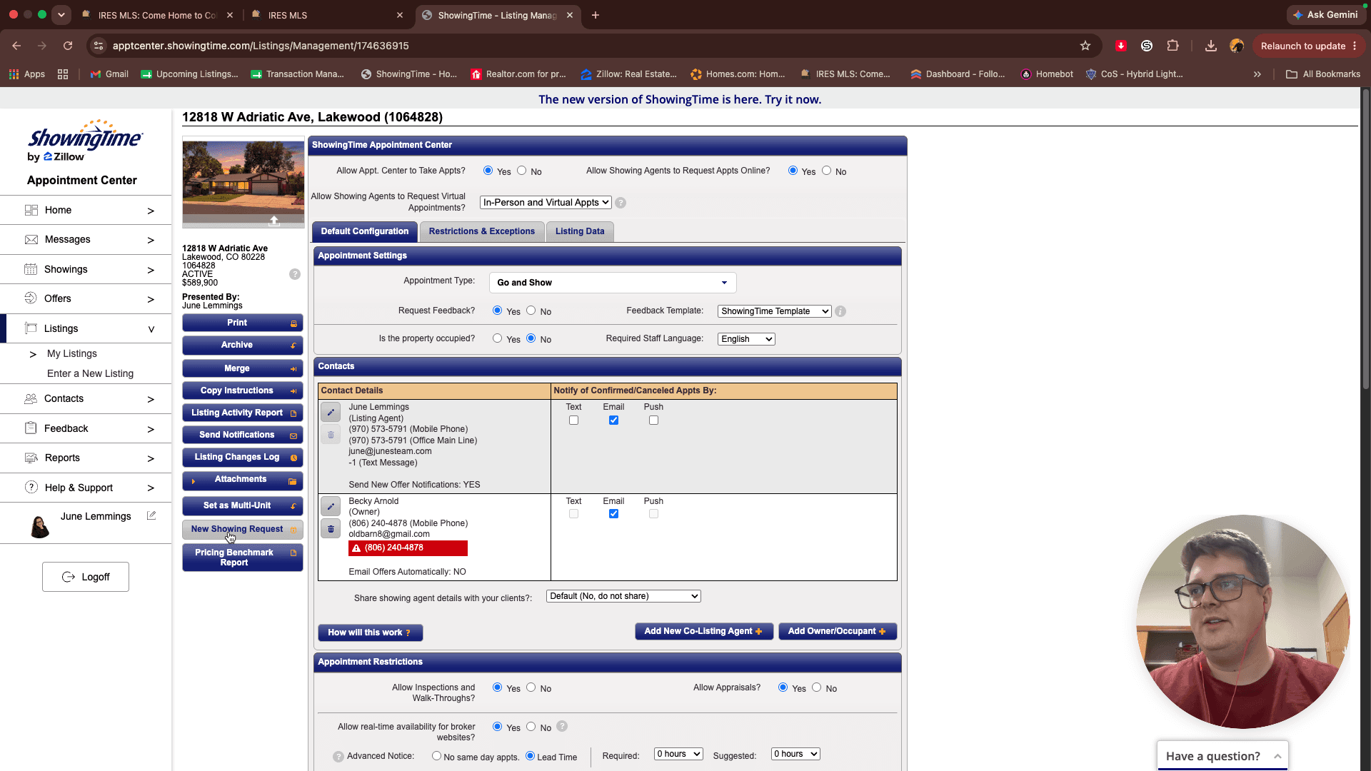The width and height of the screenshot is (1371, 771).
Task: Click the info icon beside Feedback Template
Action: tap(840, 311)
